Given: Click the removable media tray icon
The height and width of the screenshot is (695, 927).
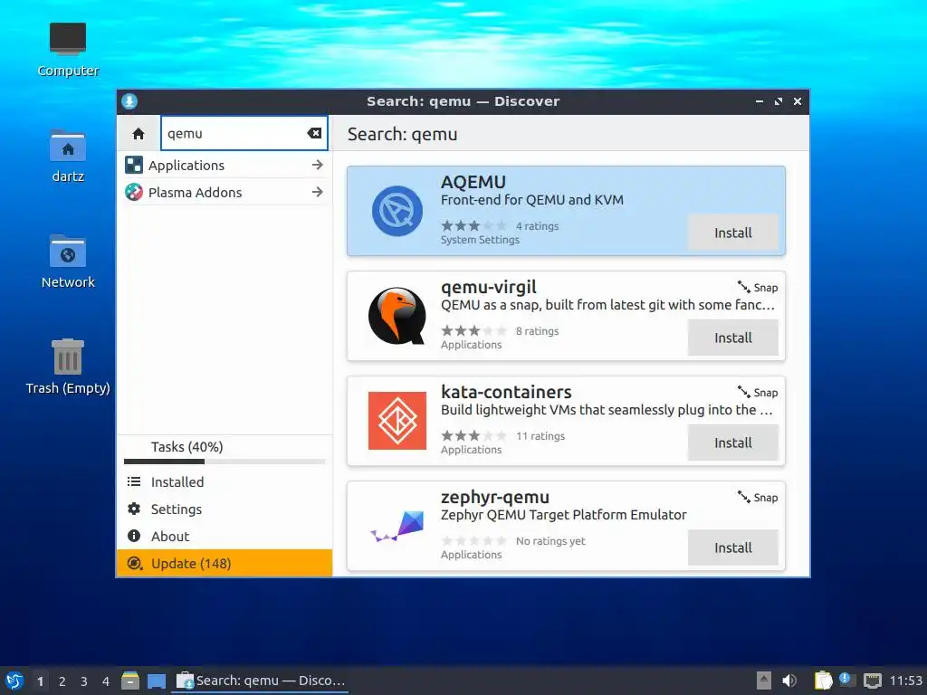Looking at the screenshot, I should click(x=764, y=681).
